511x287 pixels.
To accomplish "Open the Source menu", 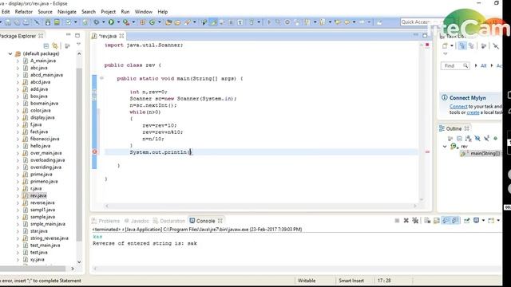I will point(45,12).
